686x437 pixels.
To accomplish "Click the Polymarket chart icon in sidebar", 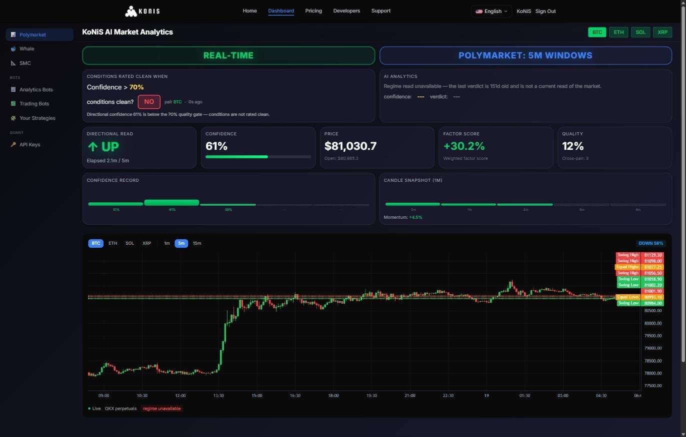I will click(13, 35).
